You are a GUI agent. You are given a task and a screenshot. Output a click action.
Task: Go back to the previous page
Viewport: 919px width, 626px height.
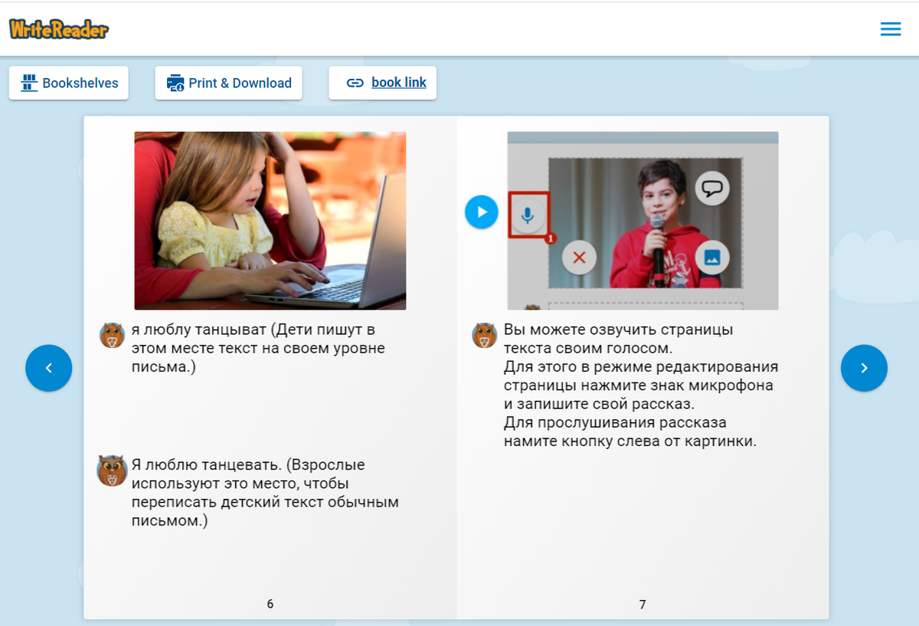coord(48,368)
